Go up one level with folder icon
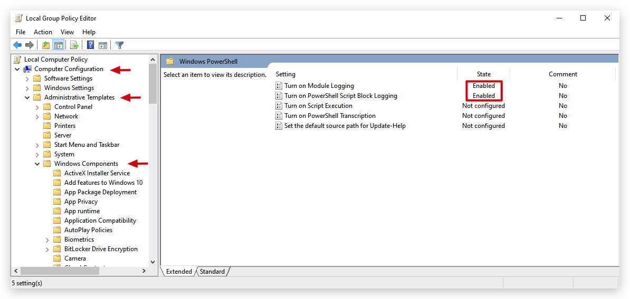630x299 pixels. (46, 45)
